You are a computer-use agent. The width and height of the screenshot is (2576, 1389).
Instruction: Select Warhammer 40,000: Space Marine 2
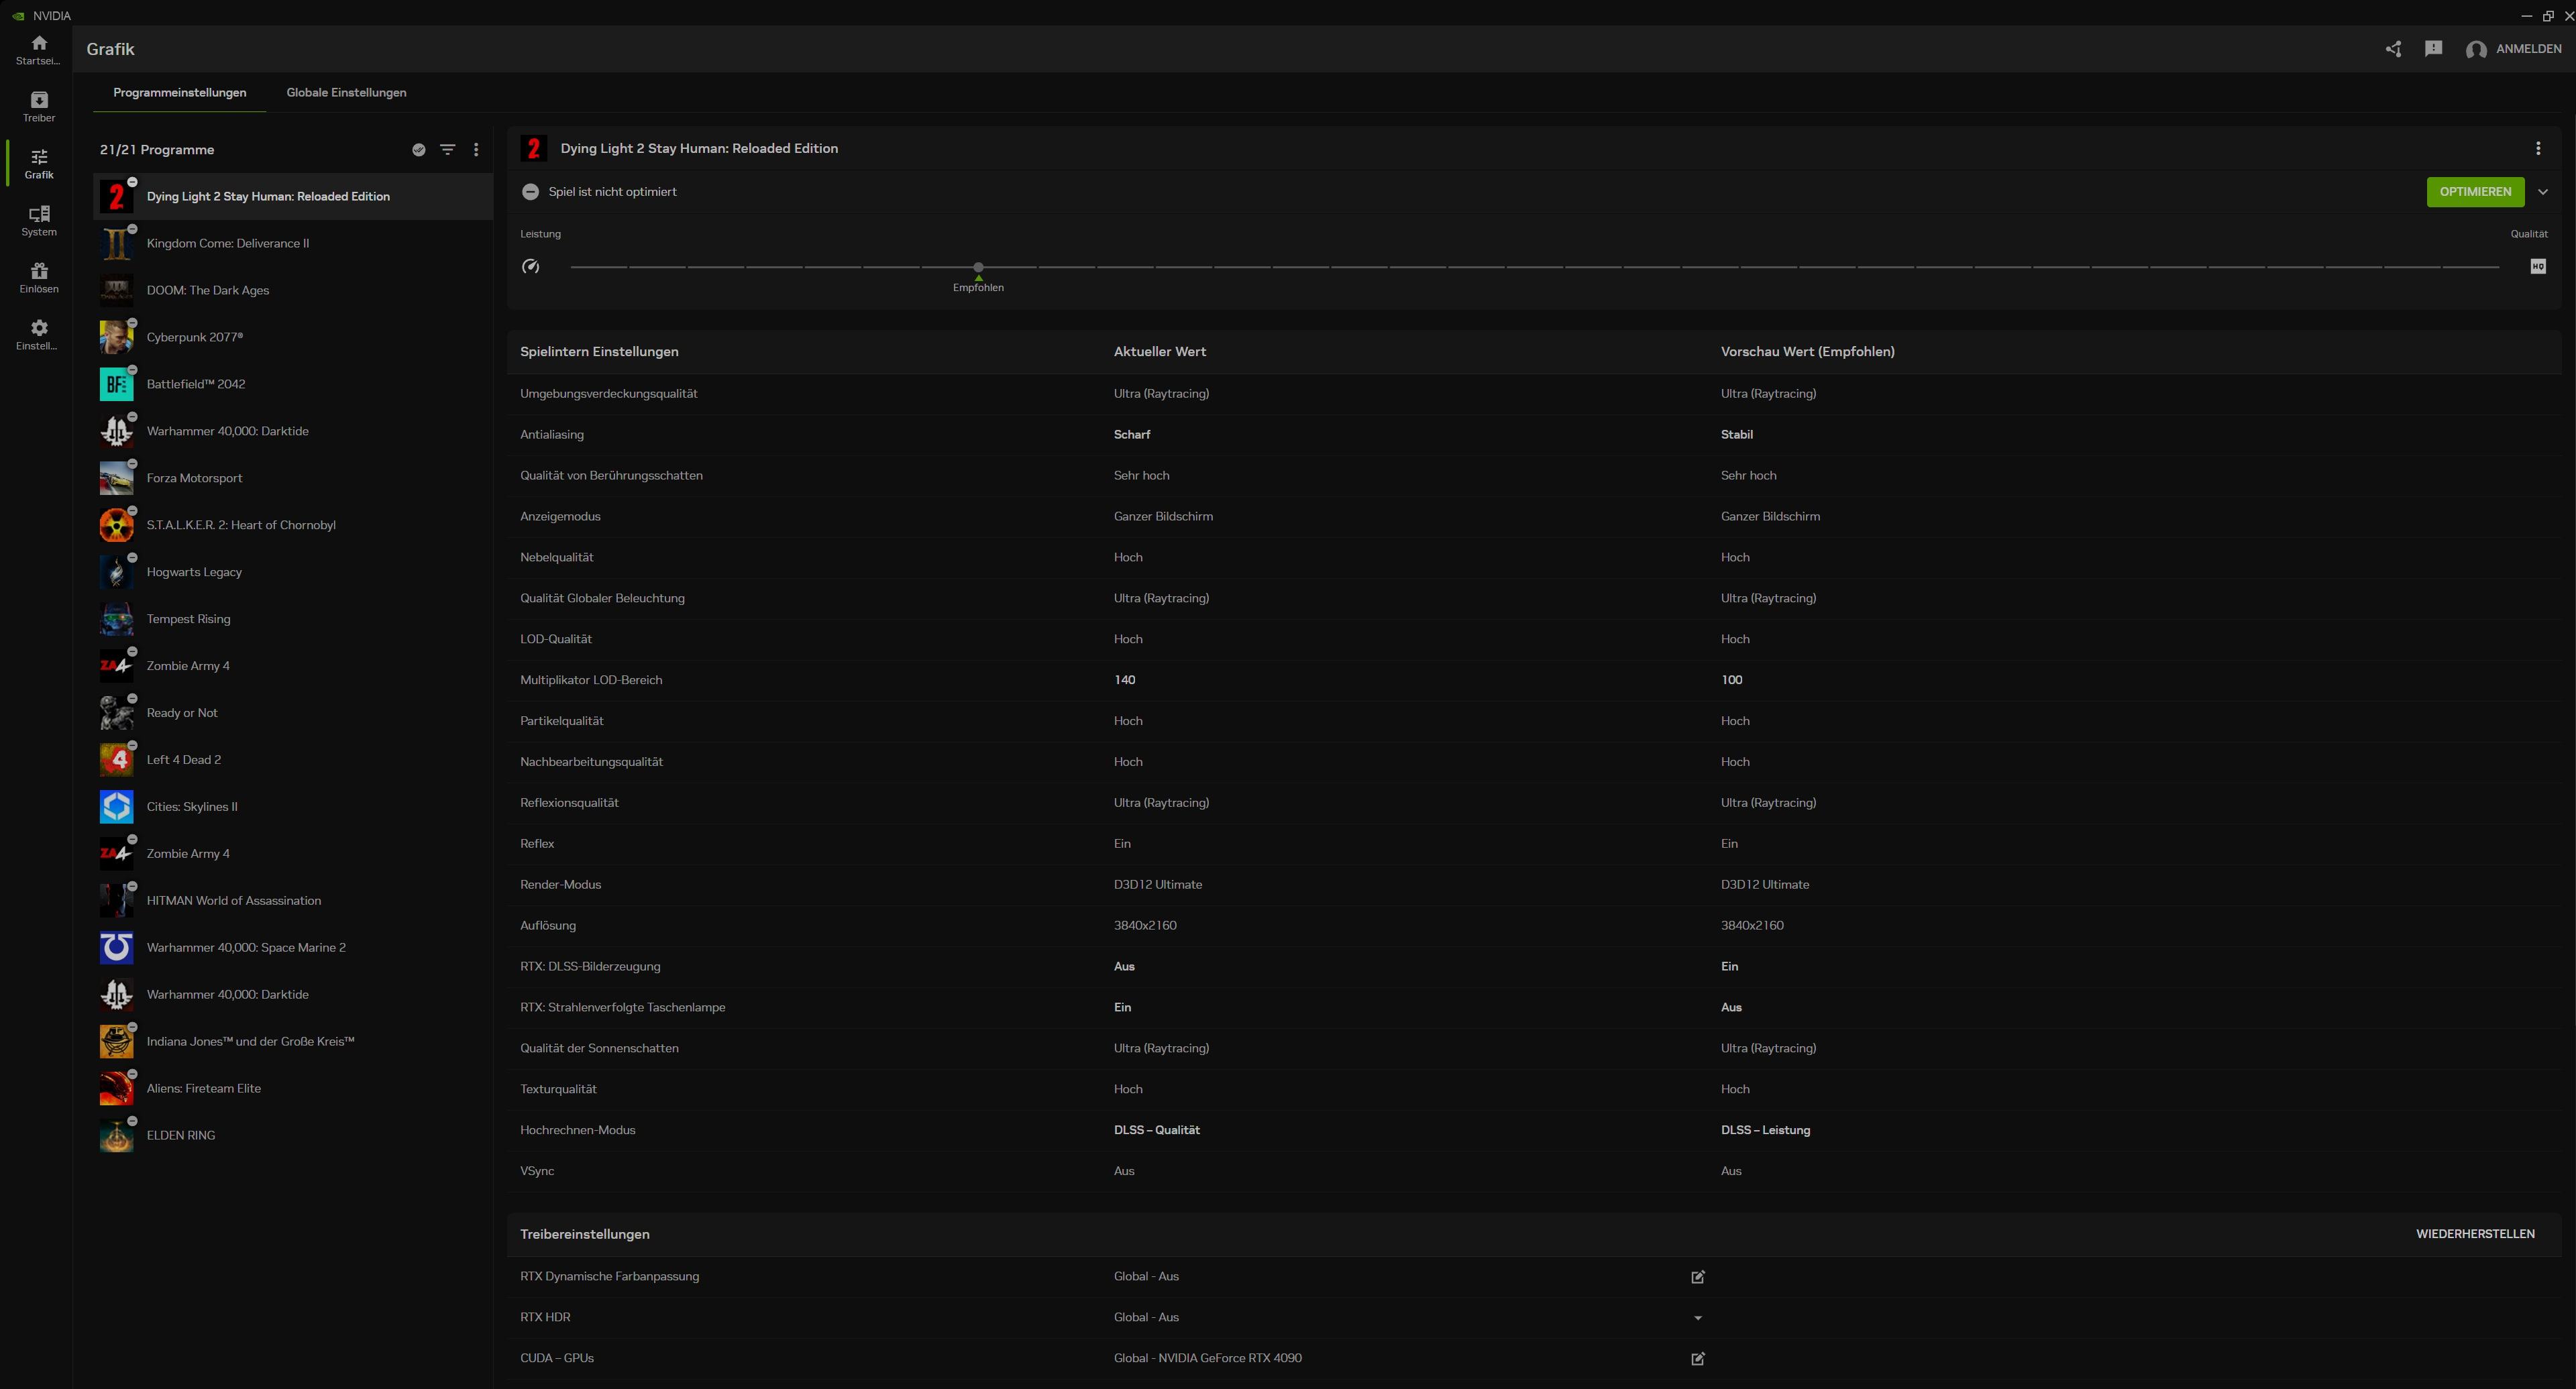293,948
